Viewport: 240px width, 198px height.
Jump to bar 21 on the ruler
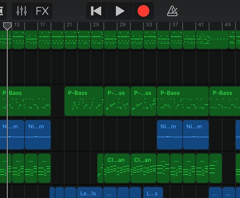(x=69, y=24)
